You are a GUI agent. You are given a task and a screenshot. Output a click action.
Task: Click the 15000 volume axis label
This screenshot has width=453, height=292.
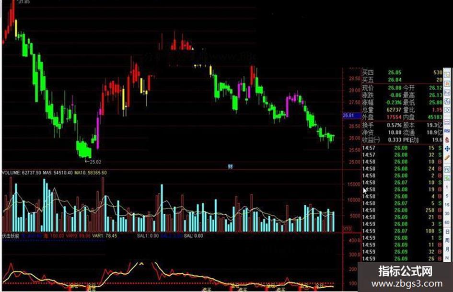[x=354, y=184]
